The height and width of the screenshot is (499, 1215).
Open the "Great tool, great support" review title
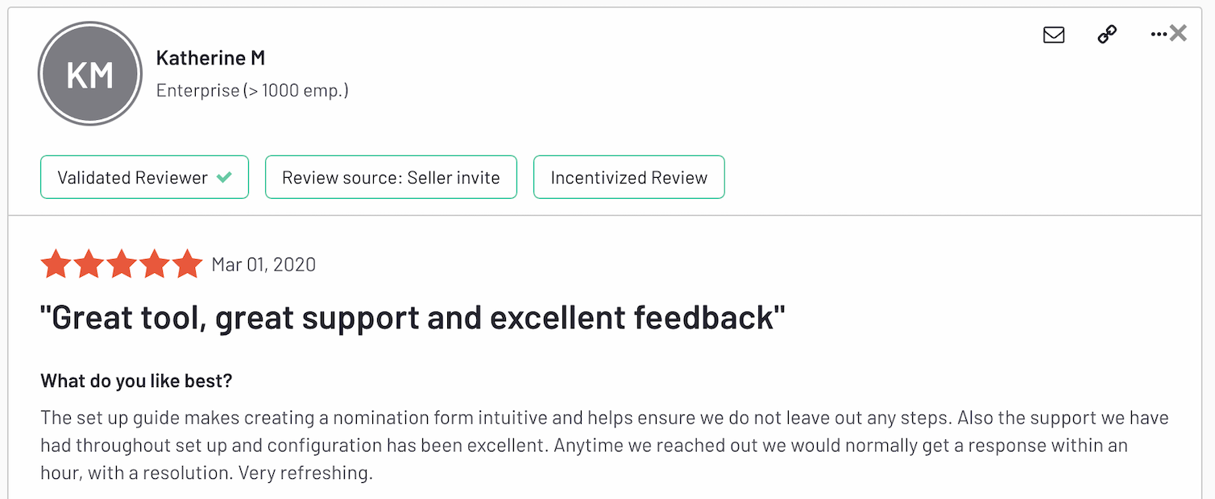click(x=413, y=317)
